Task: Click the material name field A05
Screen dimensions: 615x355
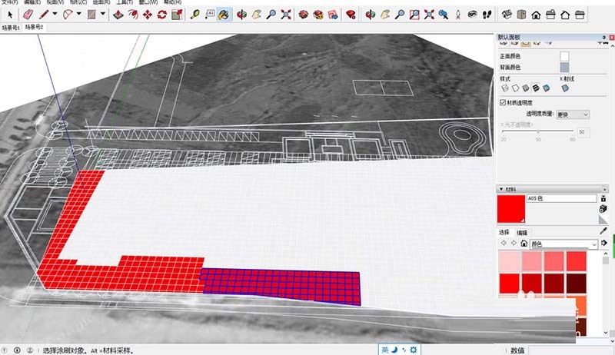Action: click(562, 198)
